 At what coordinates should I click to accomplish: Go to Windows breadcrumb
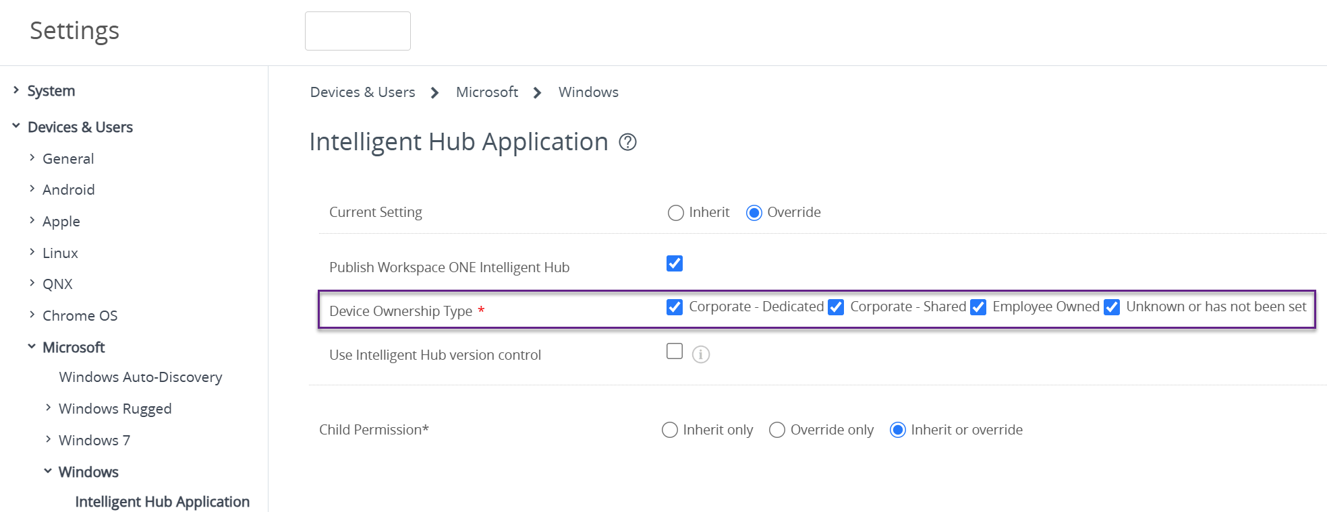588,92
